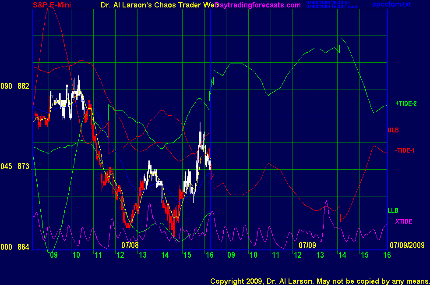The height and width of the screenshot is (285, 430).
Task: Click the '882' price axis value
Action: click(x=23, y=86)
